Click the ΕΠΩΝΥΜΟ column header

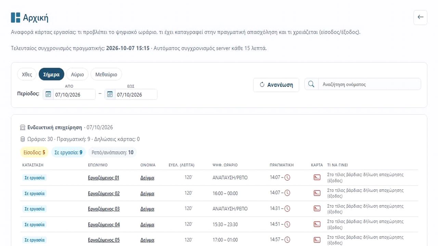tap(98, 165)
